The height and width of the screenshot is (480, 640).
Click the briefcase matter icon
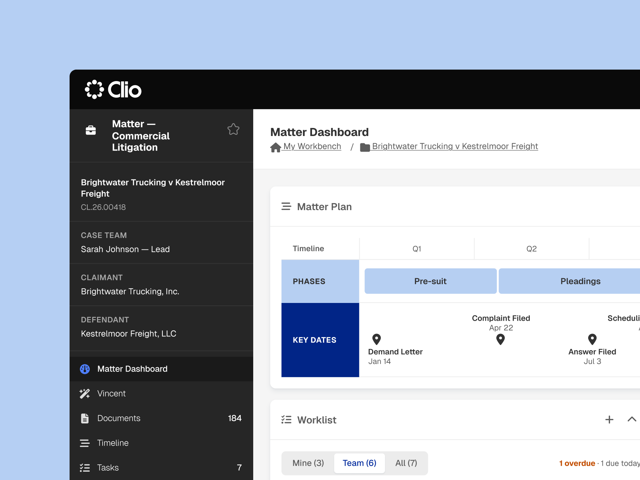pyautogui.click(x=91, y=130)
